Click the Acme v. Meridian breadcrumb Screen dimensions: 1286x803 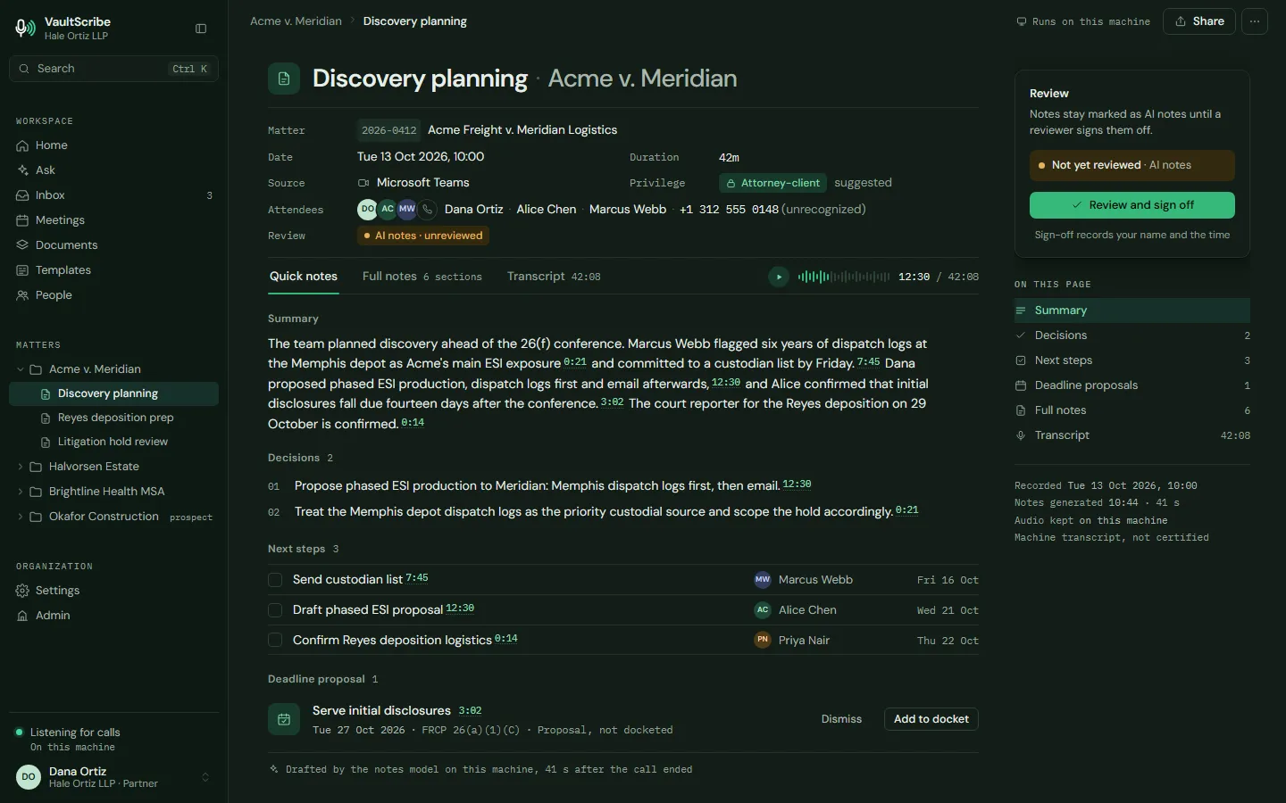point(296,21)
